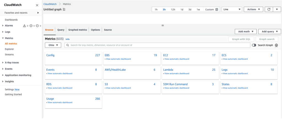View automatic dashboard for RDS
Viewport: 282px width, 119px height.
(60, 88)
